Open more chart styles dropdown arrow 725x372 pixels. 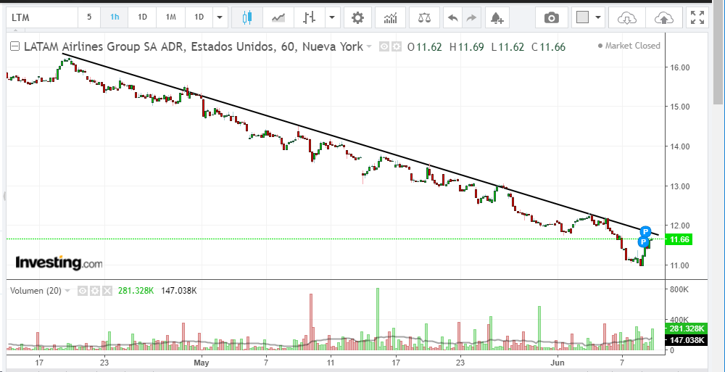332,17
